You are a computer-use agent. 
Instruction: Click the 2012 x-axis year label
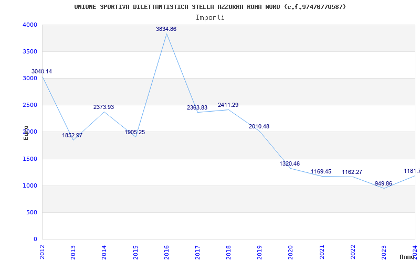coord(42,252)
